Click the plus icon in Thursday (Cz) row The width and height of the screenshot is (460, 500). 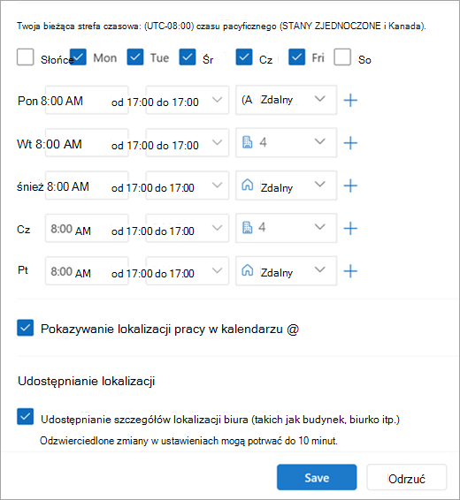(x=350, y=228)
